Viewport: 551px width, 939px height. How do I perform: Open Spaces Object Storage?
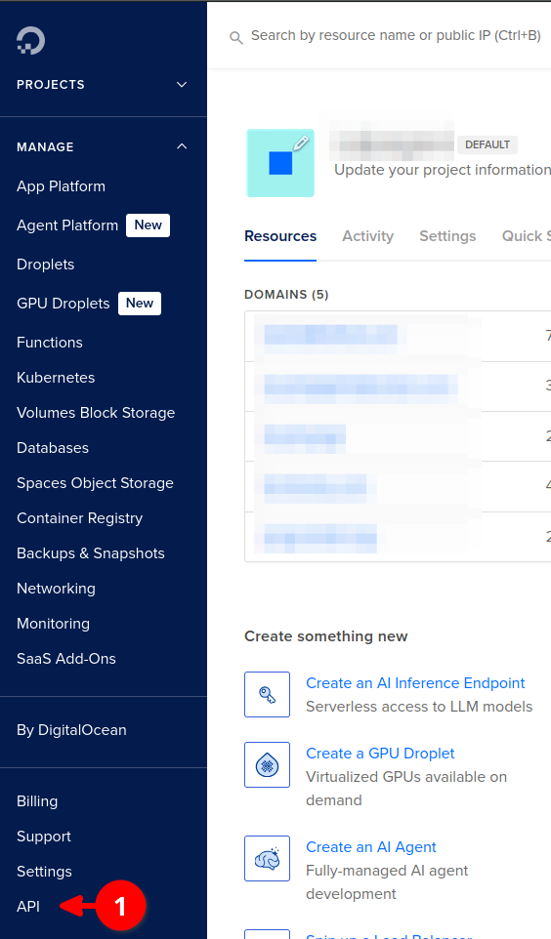[x=95, y=483]
